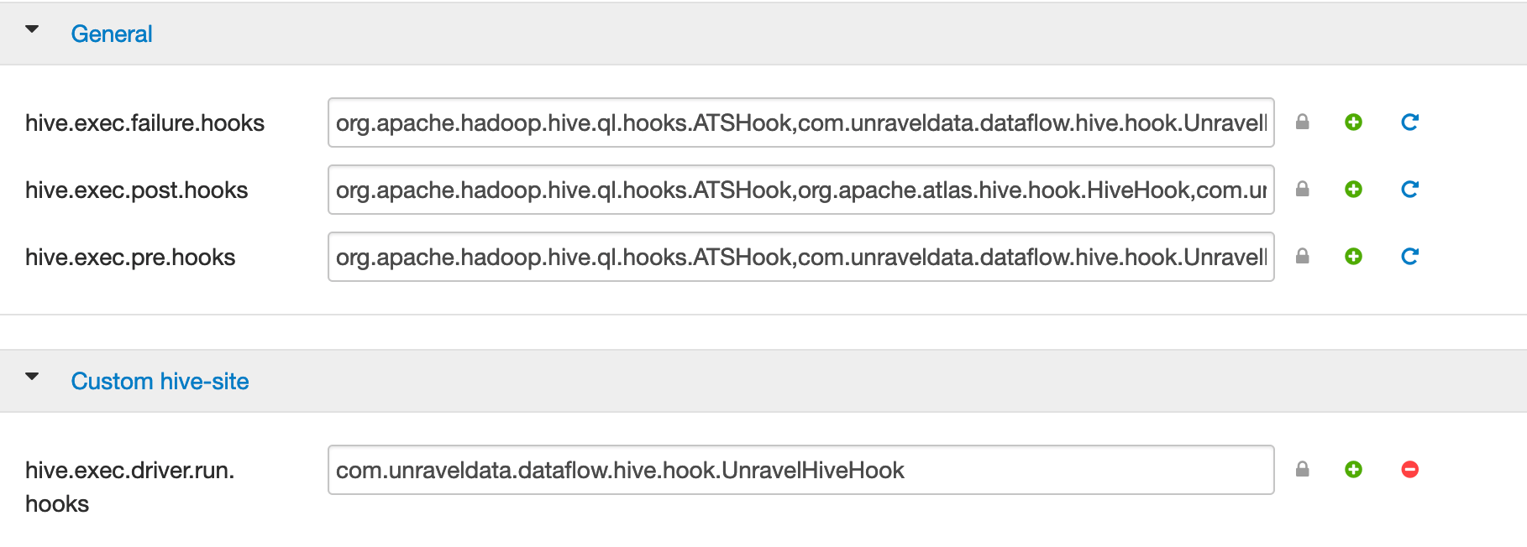Click blue refresh icon for hive.exec.failure.hooks
This screenshot has height=547, width=1527.
(1409, 122)
